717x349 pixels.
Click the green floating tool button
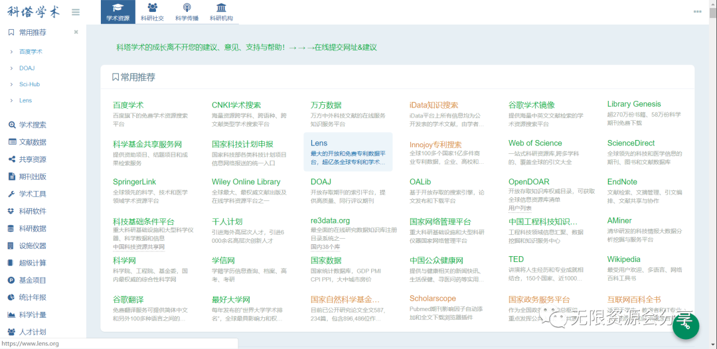click(686, 326)
